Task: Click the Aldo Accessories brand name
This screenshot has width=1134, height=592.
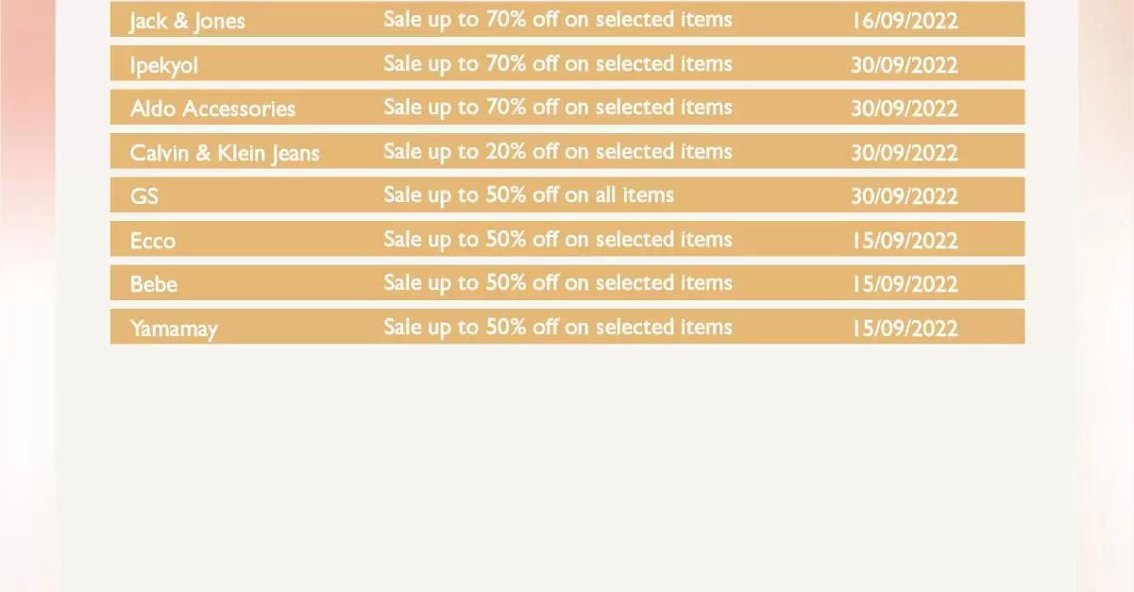Action: 212,109
